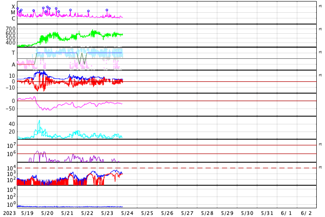Click the C flare class label

(x=13, y=18)
